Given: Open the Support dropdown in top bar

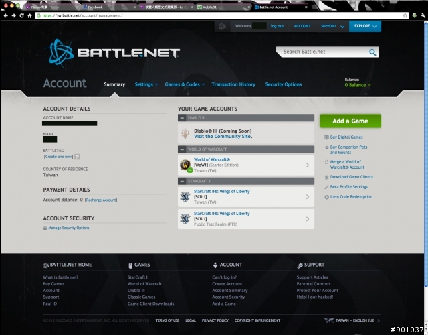Looking at the screenshot, I should pos(332,26).
